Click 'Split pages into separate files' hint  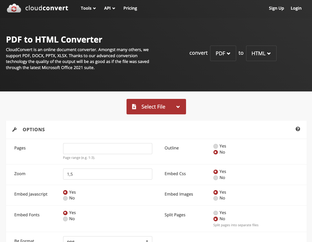(x=236, y=225)
